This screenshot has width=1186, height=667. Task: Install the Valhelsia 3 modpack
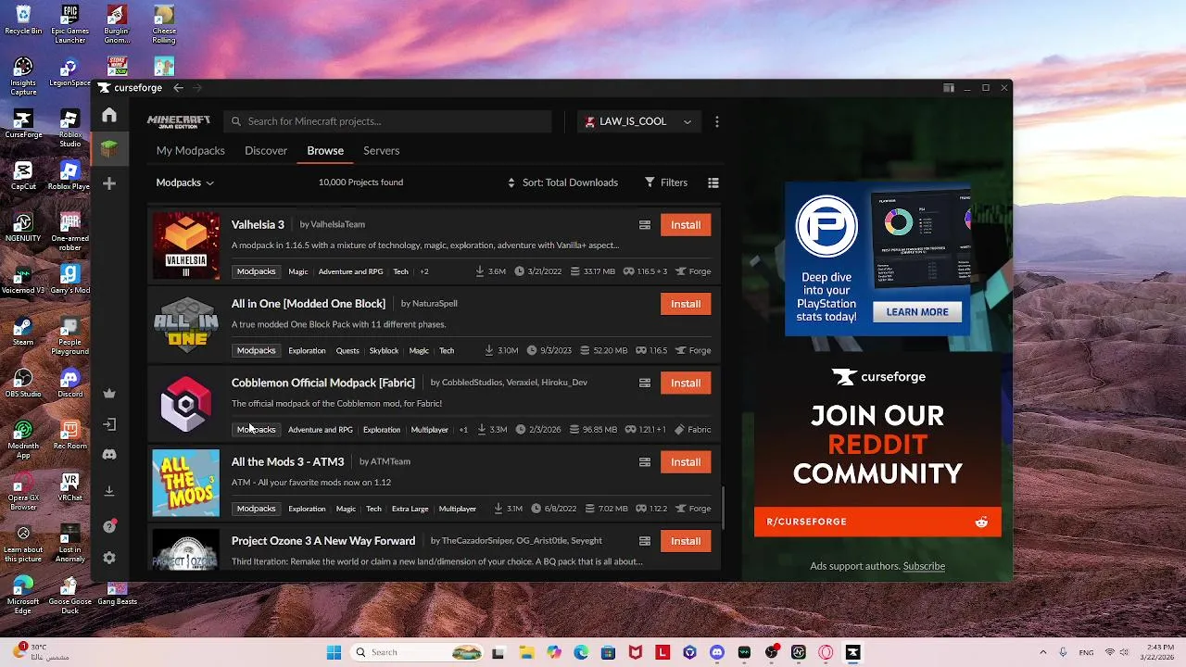point(686,225)
